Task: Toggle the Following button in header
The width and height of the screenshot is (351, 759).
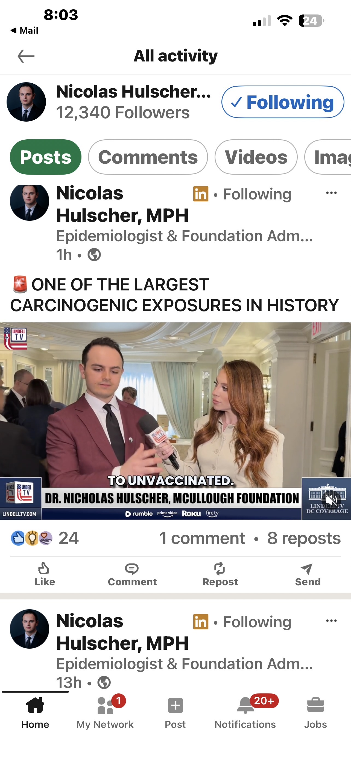Action: pos(283,102)
